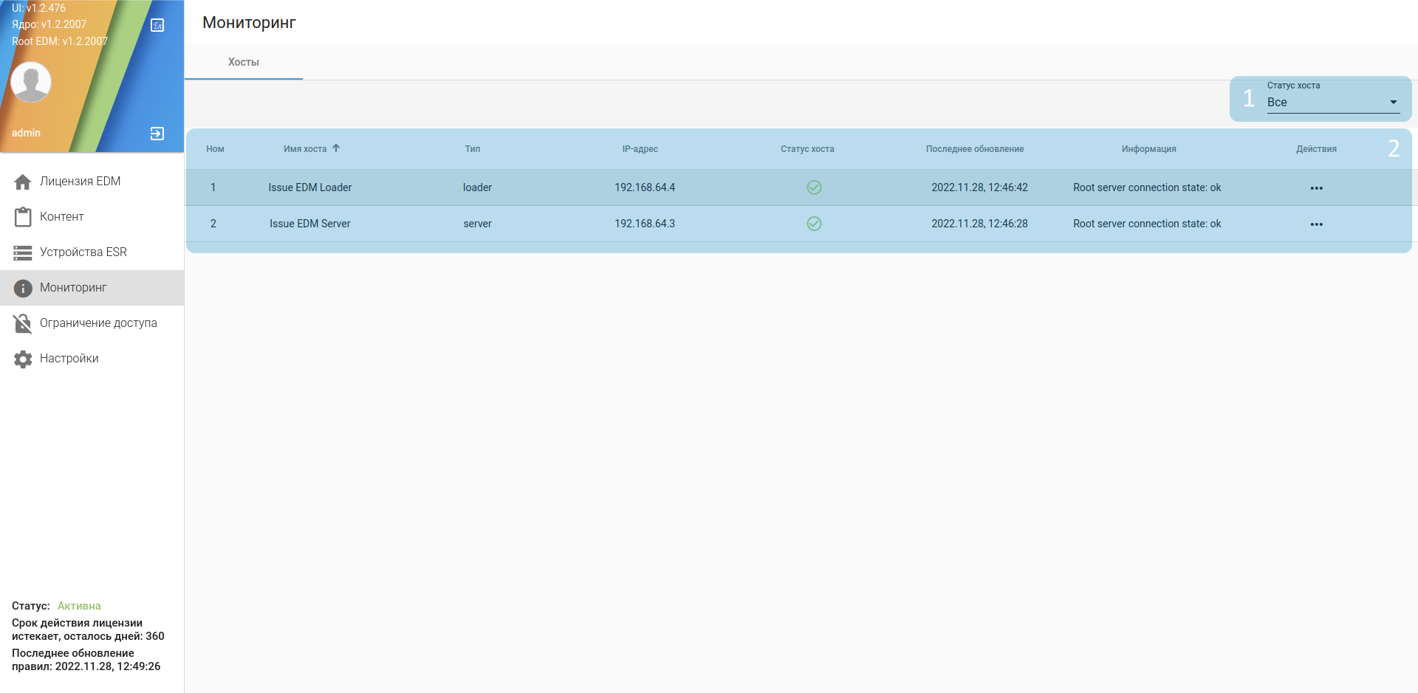Click the status check icon for Issue EDM Loader
This screenshot has height=693, width=1418.
(814, 187)
